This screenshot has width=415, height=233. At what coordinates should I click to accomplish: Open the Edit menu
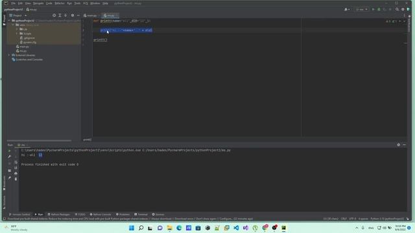pyautogui.click(x=20, y=3)
